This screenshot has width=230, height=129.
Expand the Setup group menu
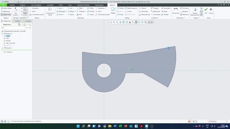(6, 18)
